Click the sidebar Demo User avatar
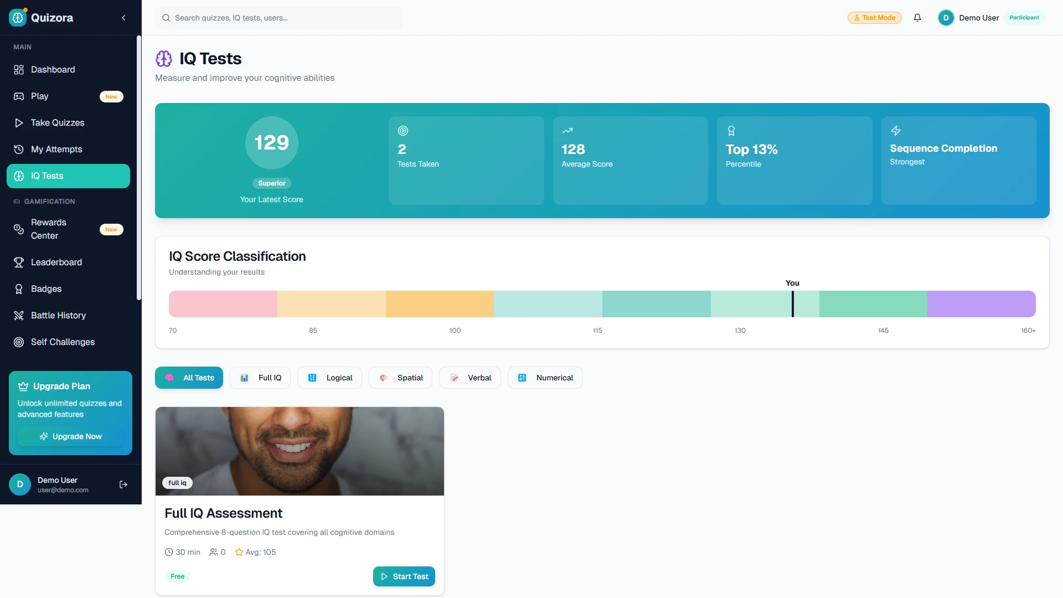1063x598 pixels. [20, 485]
